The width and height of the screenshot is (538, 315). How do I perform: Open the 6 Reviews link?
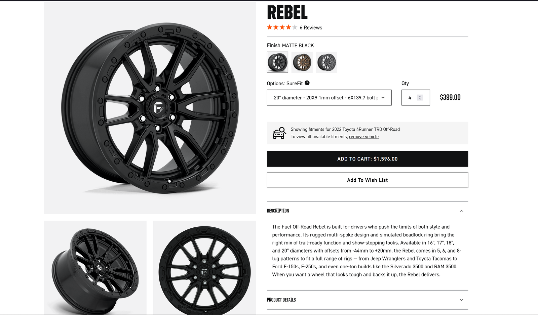311,28
